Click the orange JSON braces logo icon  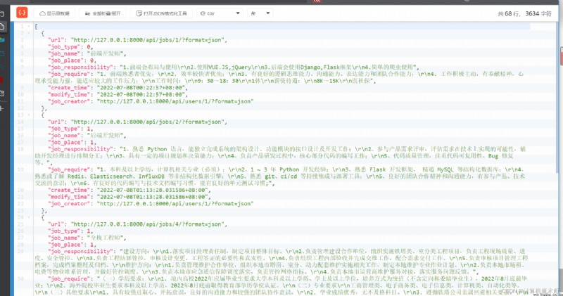pyautogui.click(x=22, y=13)
